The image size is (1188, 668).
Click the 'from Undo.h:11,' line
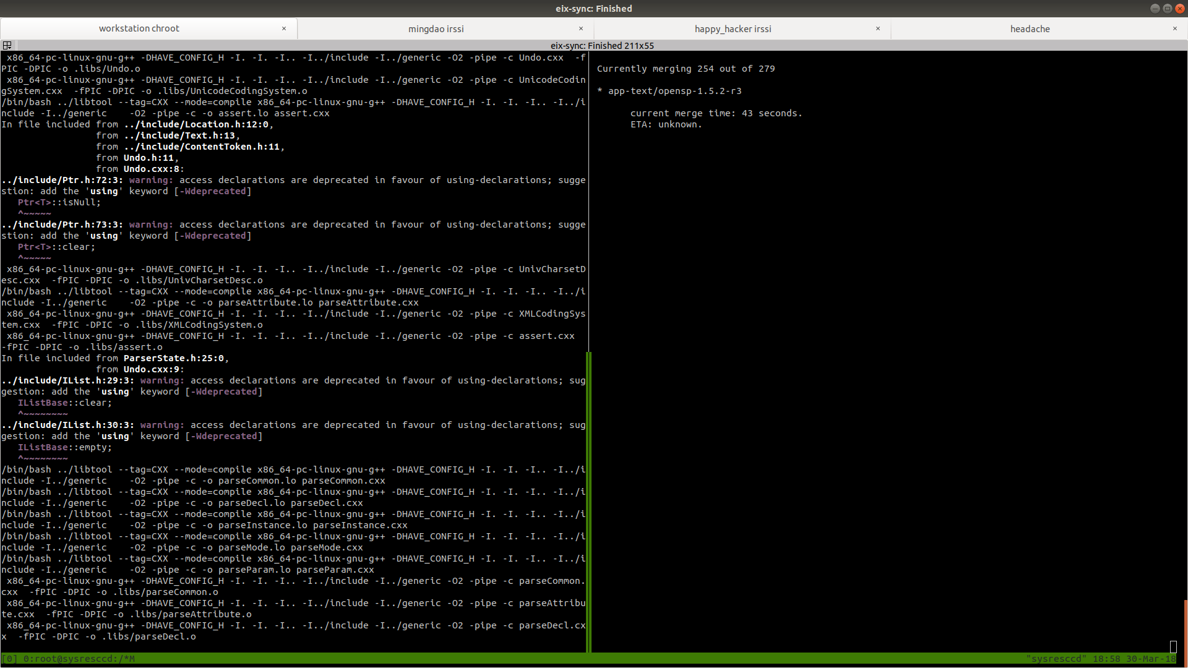[137, 158]
